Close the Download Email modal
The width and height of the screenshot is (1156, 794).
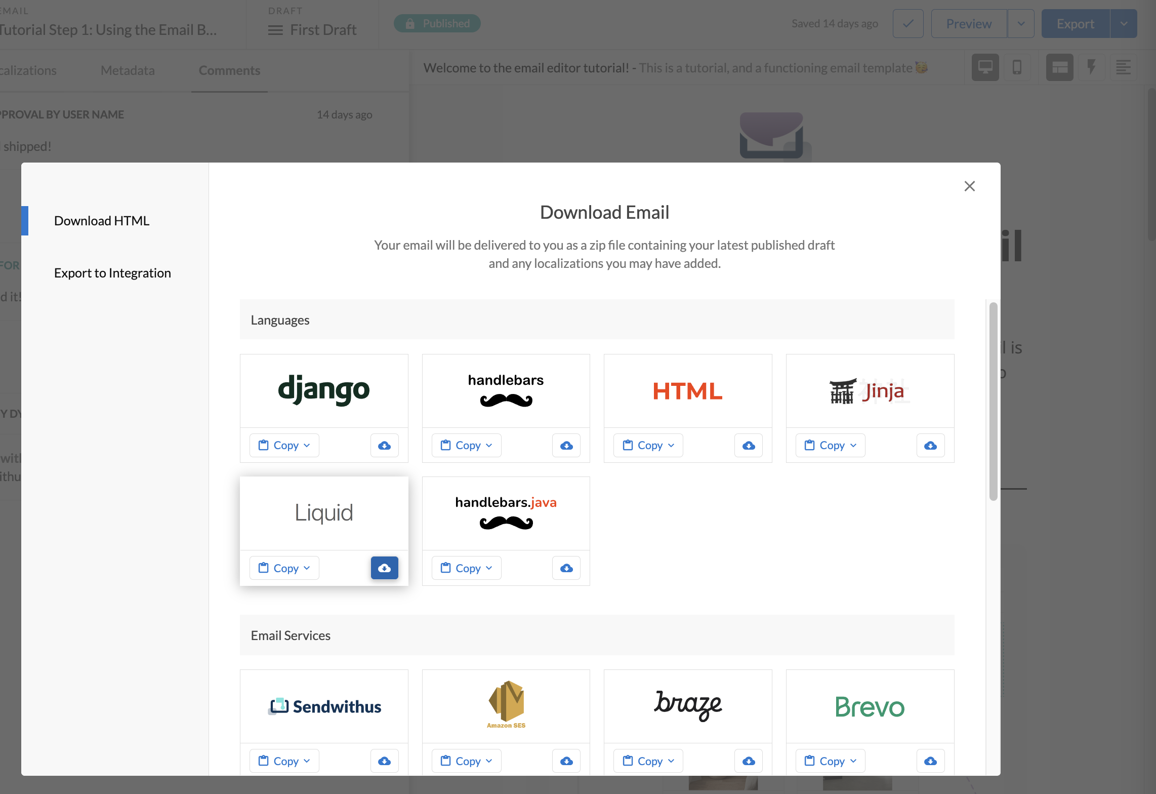coord(969,185)
